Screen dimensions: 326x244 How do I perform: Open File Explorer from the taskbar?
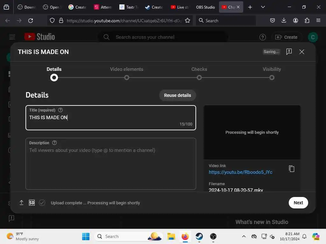pos(171,236)
